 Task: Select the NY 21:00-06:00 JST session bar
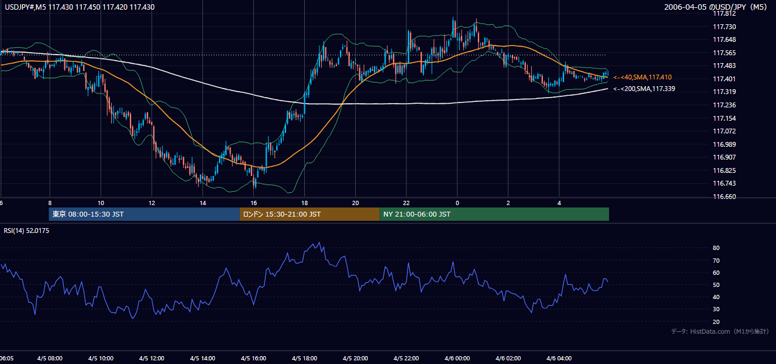coord(494,214)
